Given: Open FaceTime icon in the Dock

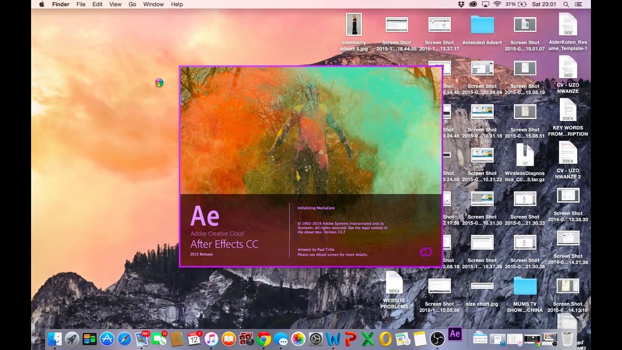Looking at the screenshot, I should 159,338.
